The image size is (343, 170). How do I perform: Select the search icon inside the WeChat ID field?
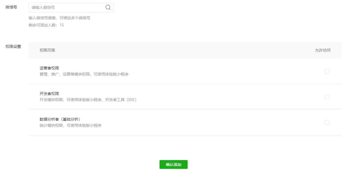tap(108, 7)
